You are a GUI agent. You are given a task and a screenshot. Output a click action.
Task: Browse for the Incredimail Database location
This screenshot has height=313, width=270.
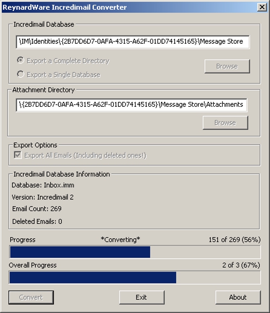(227, 66)
